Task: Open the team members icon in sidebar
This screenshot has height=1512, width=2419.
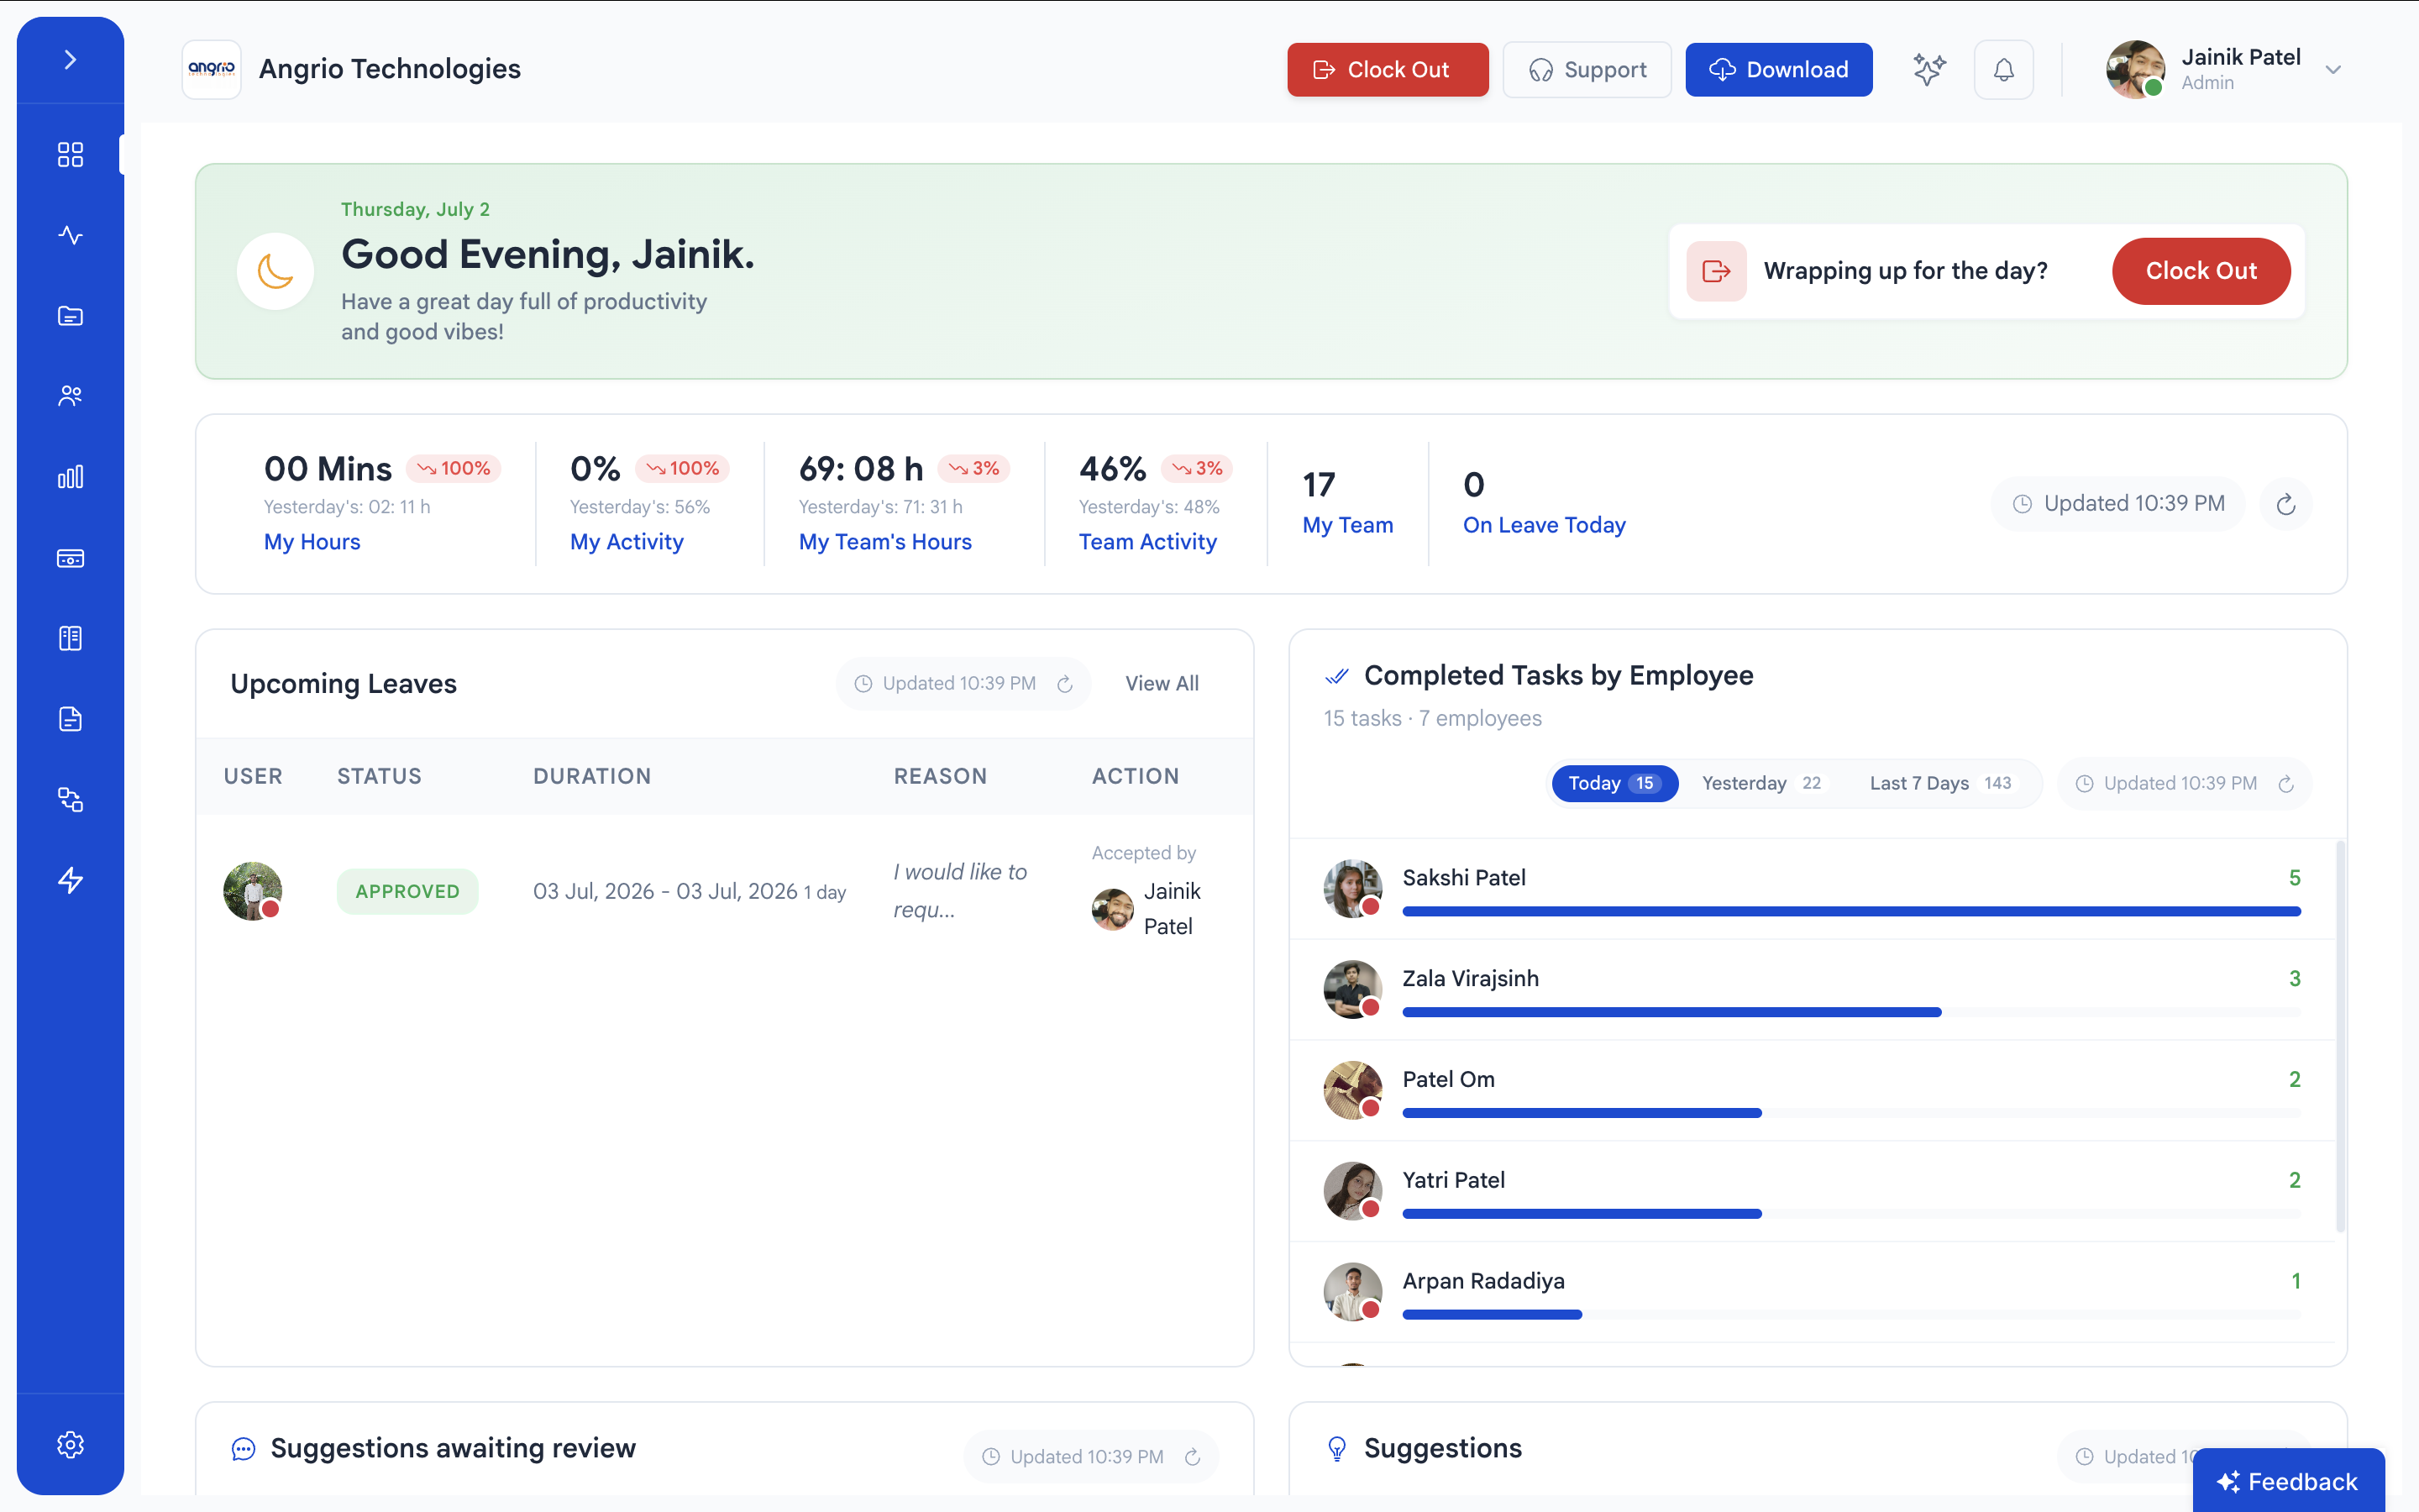Action: coord(70,396)
